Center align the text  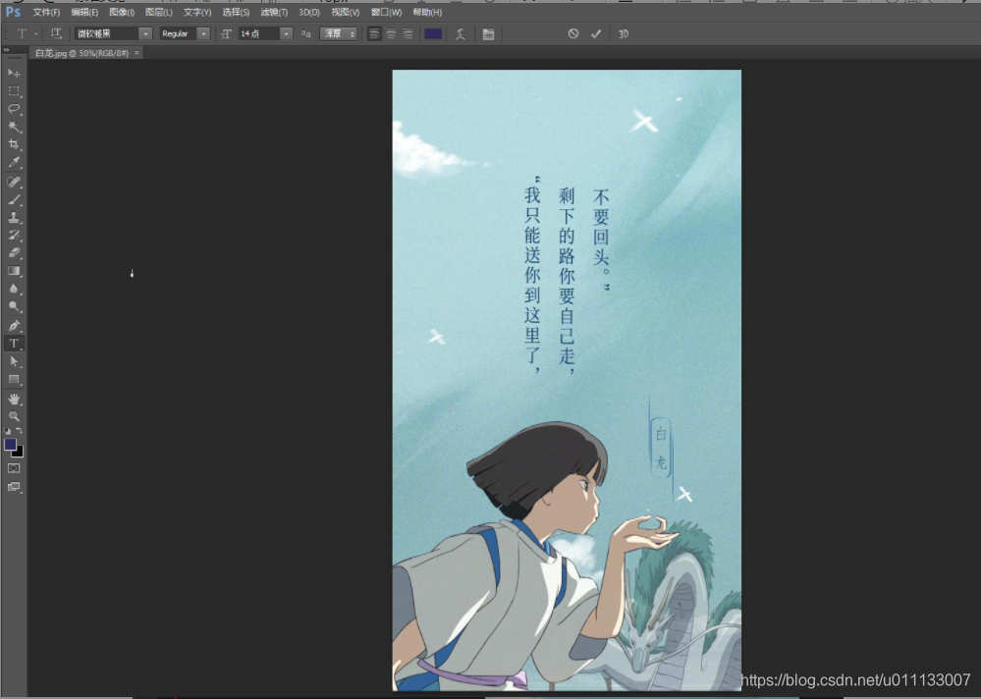391,33
